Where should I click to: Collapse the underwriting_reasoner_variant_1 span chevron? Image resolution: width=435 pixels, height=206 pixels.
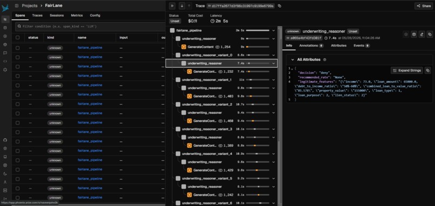coord(274,80)
